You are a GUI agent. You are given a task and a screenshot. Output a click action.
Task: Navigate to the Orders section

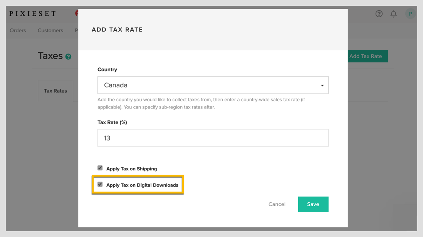18,30
